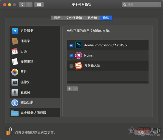Click the plus button to add app

point(70,89)
